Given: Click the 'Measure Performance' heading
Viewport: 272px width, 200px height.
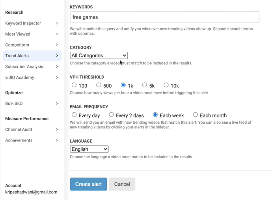Looking at the screenshot, I should 27,119.
